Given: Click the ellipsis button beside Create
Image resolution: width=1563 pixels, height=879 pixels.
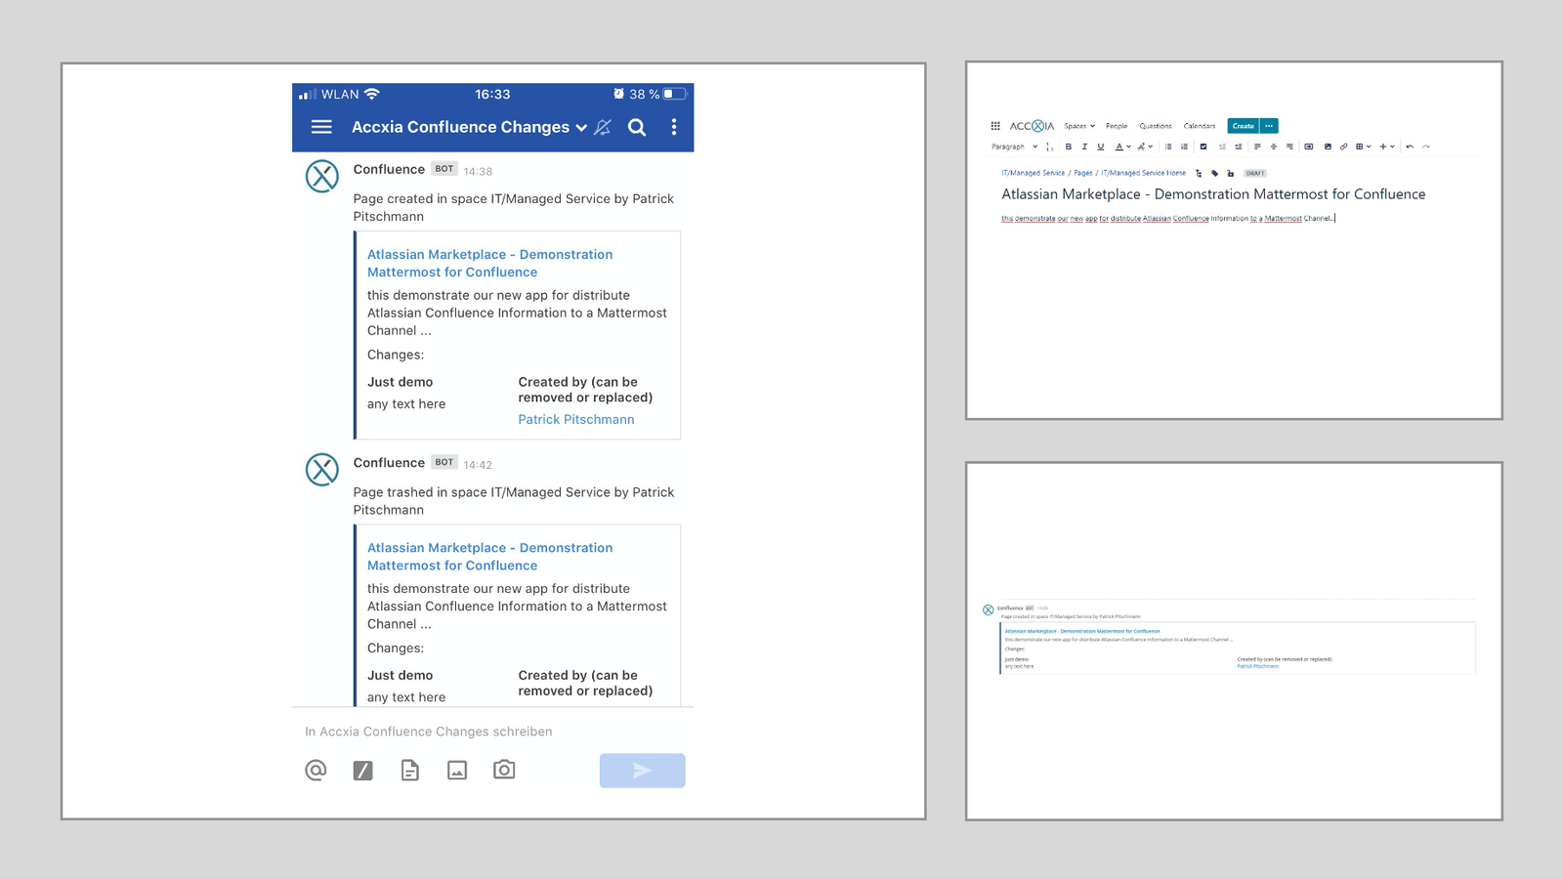Looking at the screenshot, I should click(x=1269, y=126).
